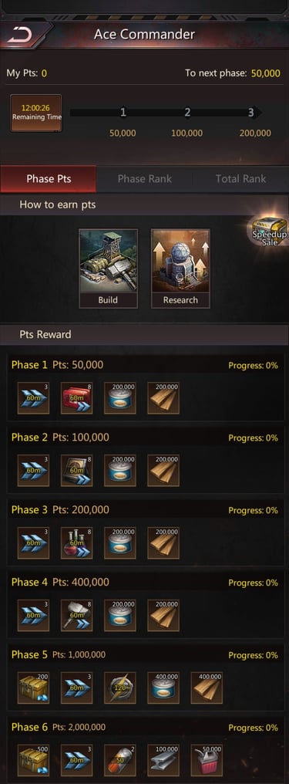This screenshot has height=784, width=289.
Task: Tap Phase 3 research flask speedup icon
Action: click(x=77, y=543)
